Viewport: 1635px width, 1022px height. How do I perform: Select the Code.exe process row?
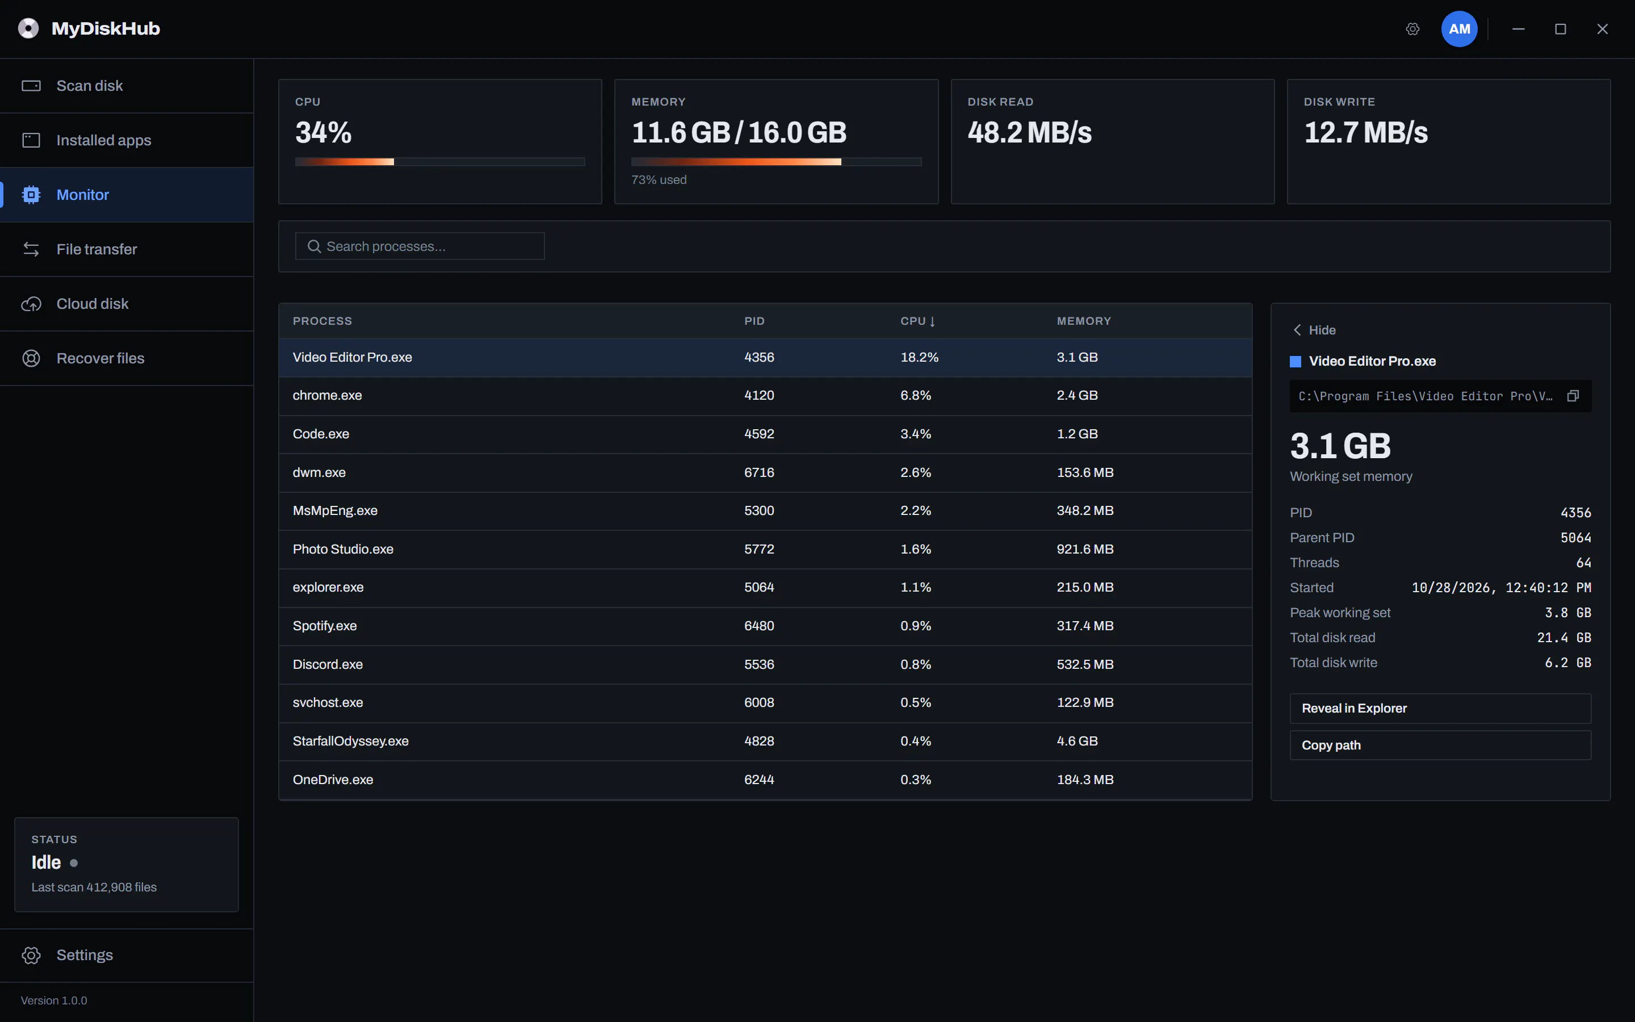tap(765, 434)
